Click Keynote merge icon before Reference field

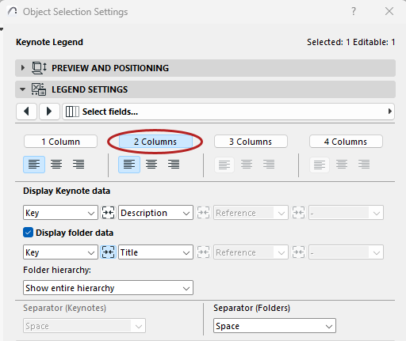click(203, 213)
